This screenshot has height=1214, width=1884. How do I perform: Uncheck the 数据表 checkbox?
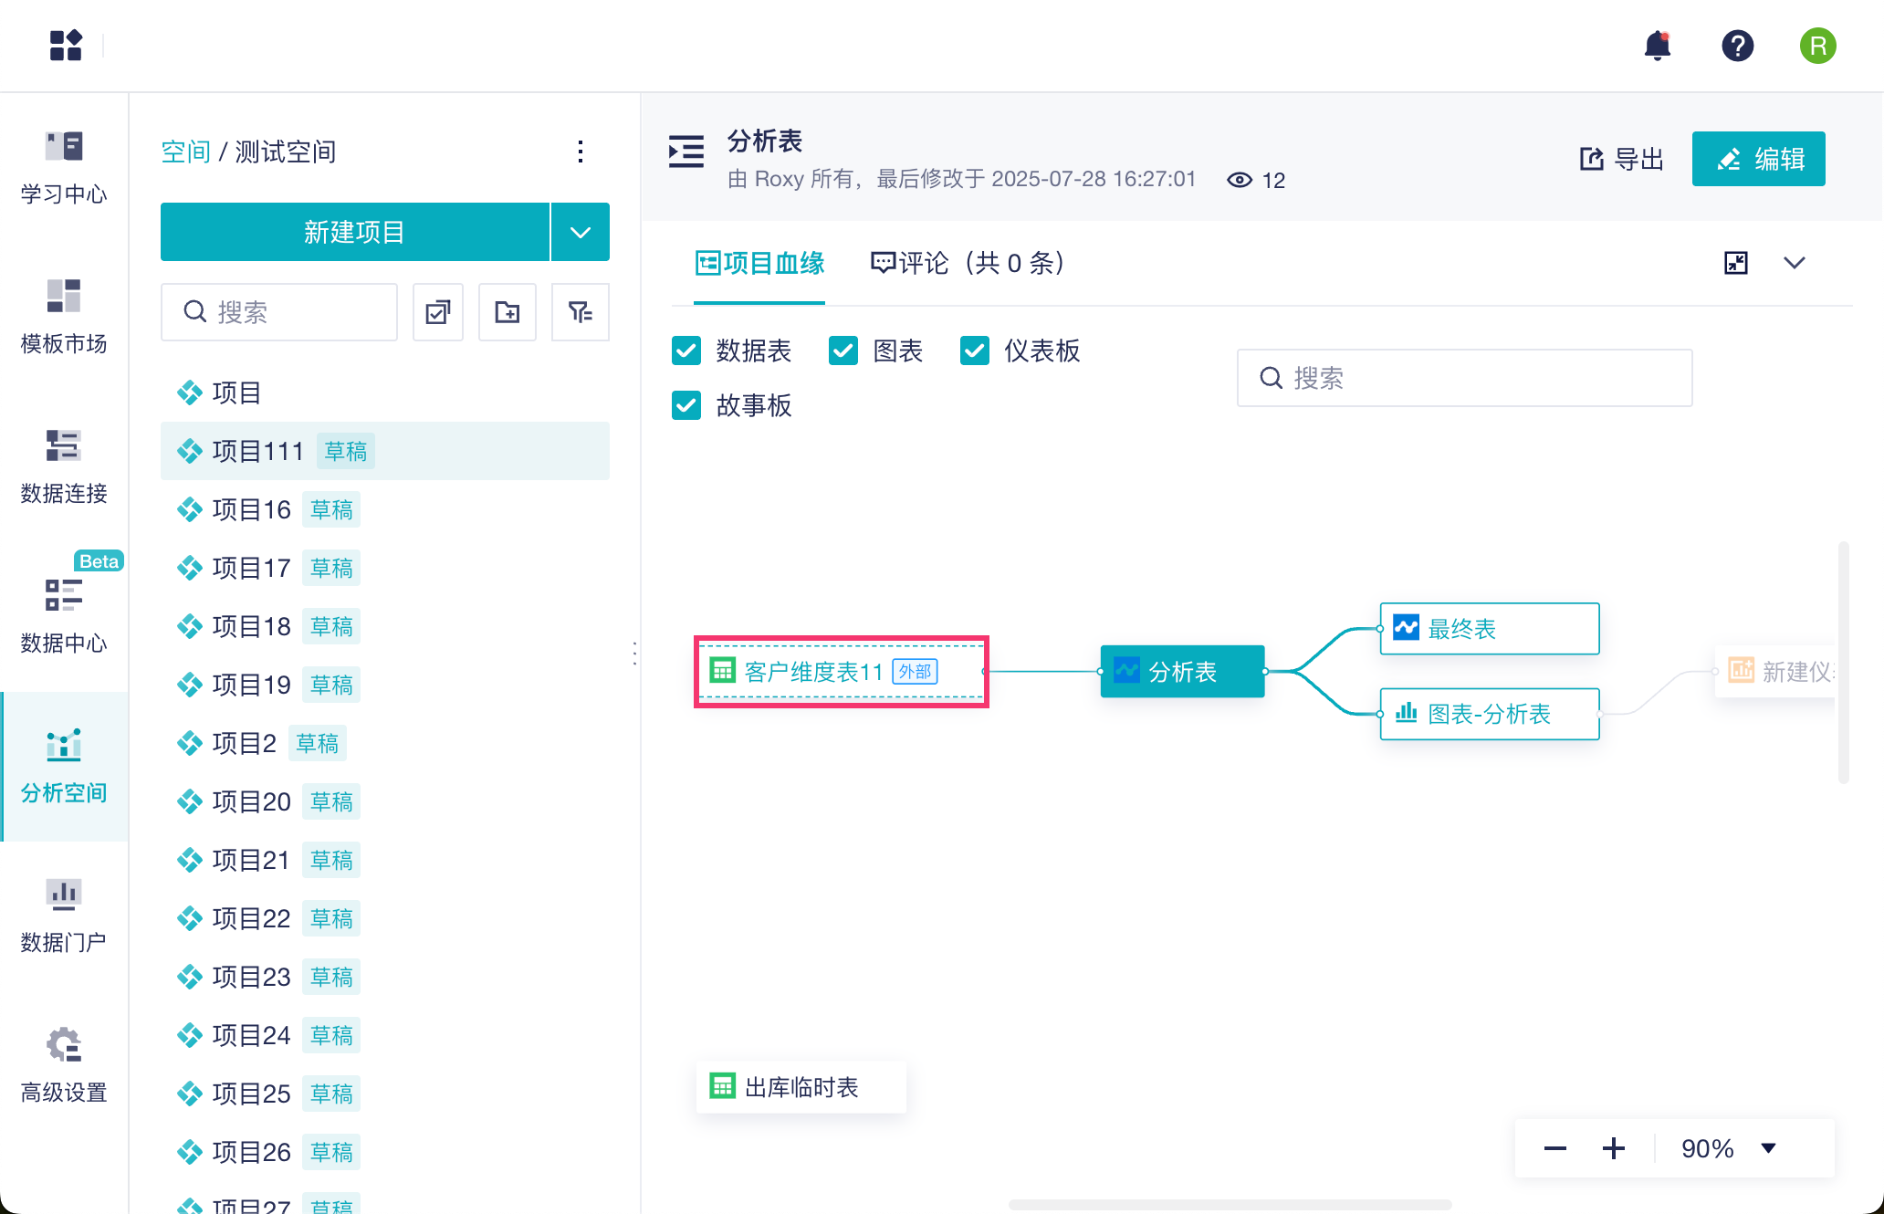point(686,351)
